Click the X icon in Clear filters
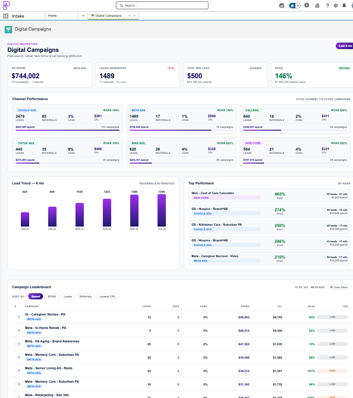The image size is (353, 398). (x=331, y=287)
